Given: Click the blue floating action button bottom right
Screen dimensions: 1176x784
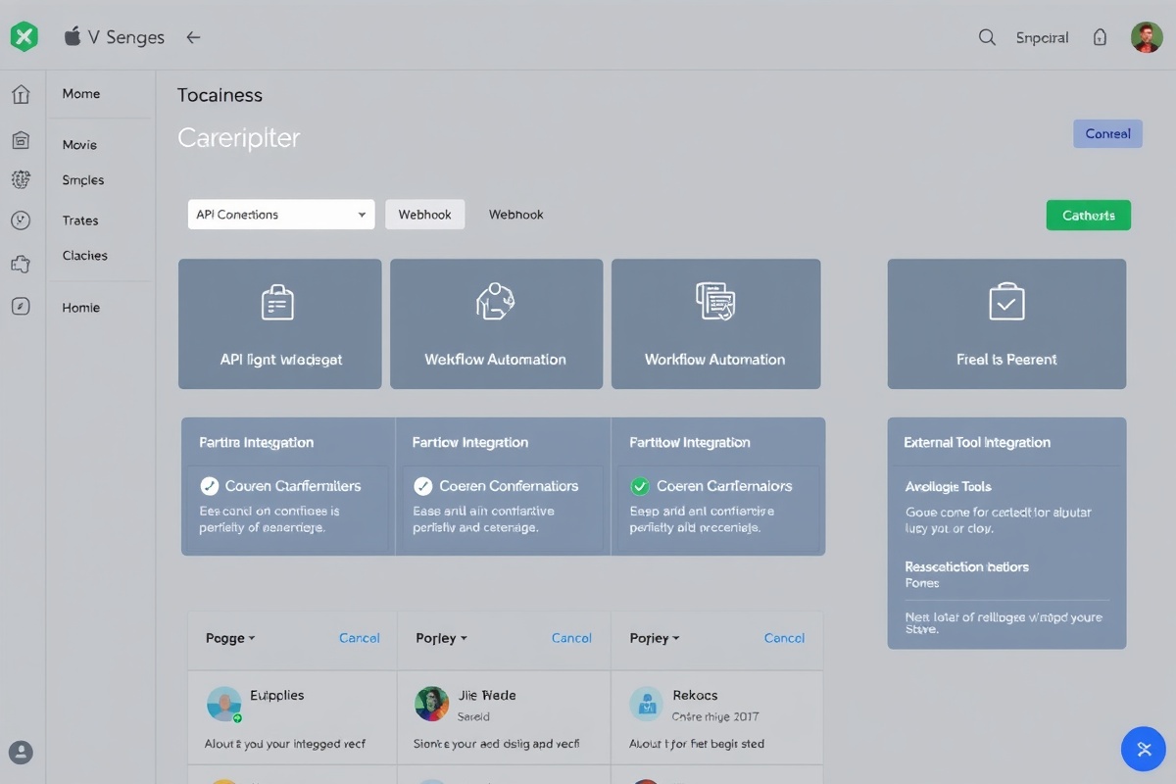Looking at the screenshot, I should tap(1144, 749).
